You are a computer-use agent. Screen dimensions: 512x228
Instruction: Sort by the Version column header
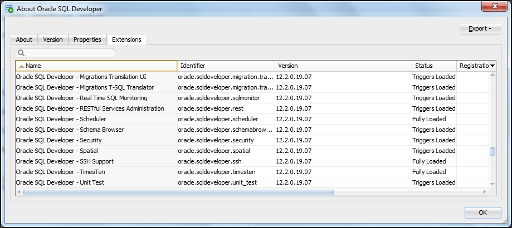tap(344, 66)
